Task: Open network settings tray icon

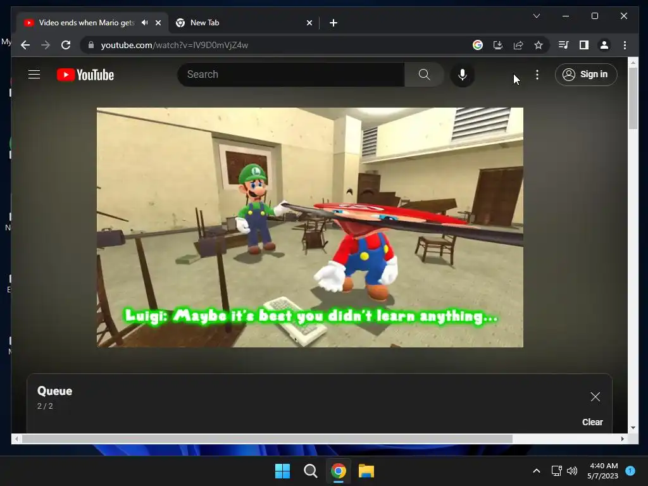Action: pyautogui.click(x=557, y=471)
